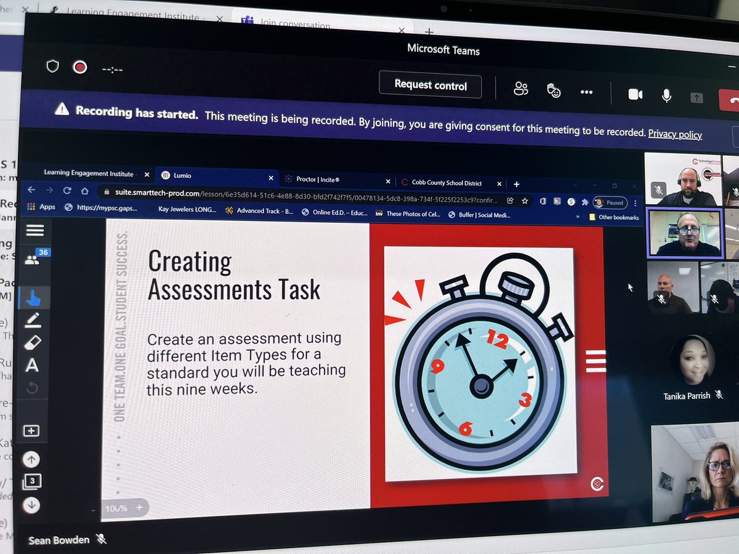
Task: Open the Teams more options menu
Action: click(586, 92)
